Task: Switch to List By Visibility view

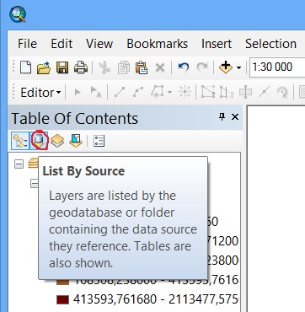Action: tap(57, 141)
